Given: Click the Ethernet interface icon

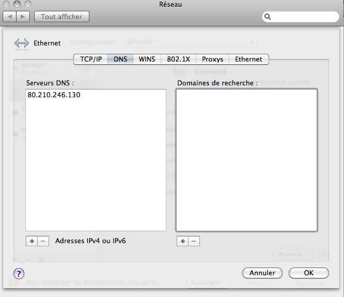Looking at the screenshot, I should click(x=22, y=43).
